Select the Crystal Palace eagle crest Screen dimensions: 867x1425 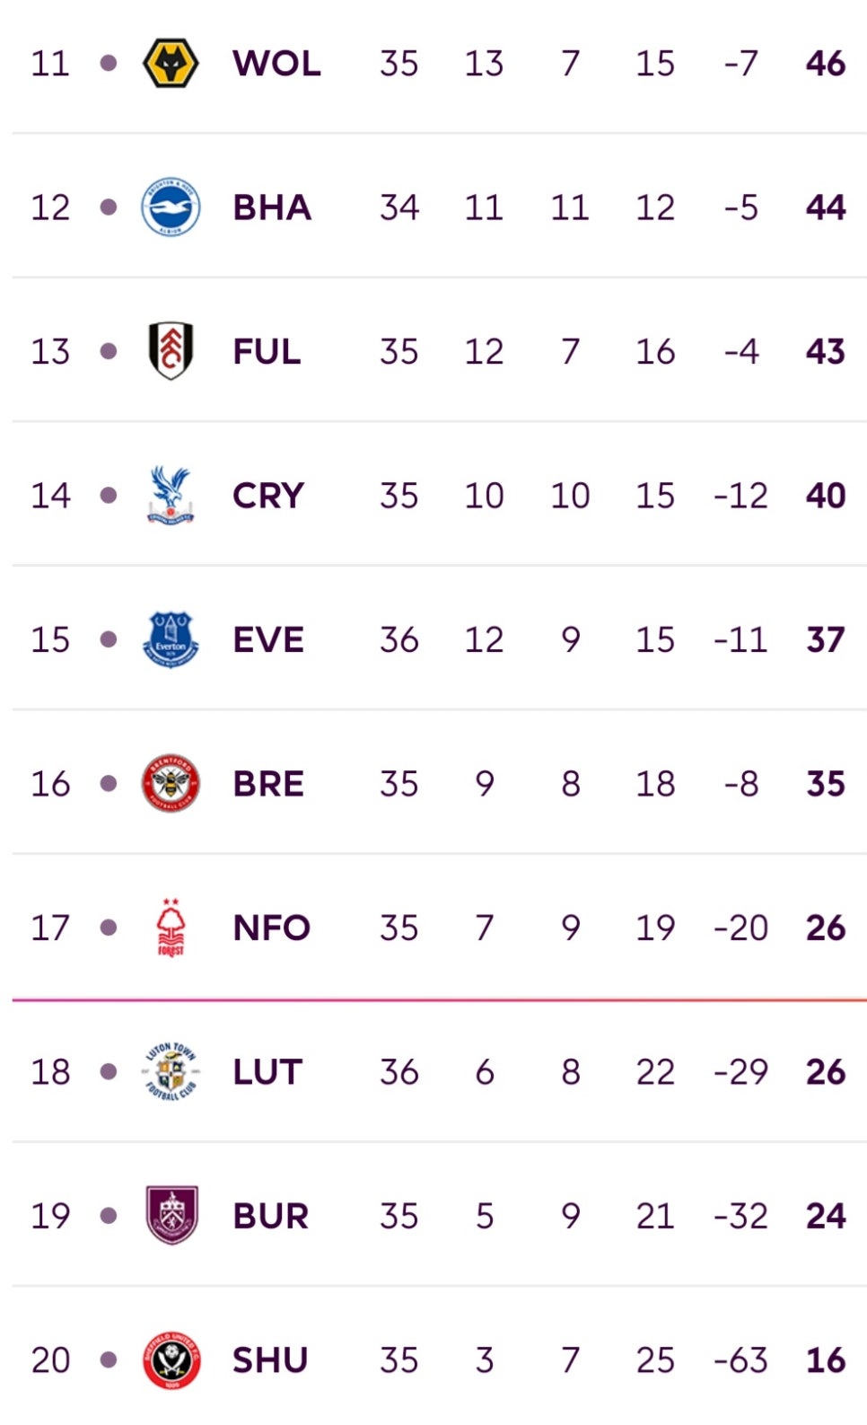tap(171, 495)
